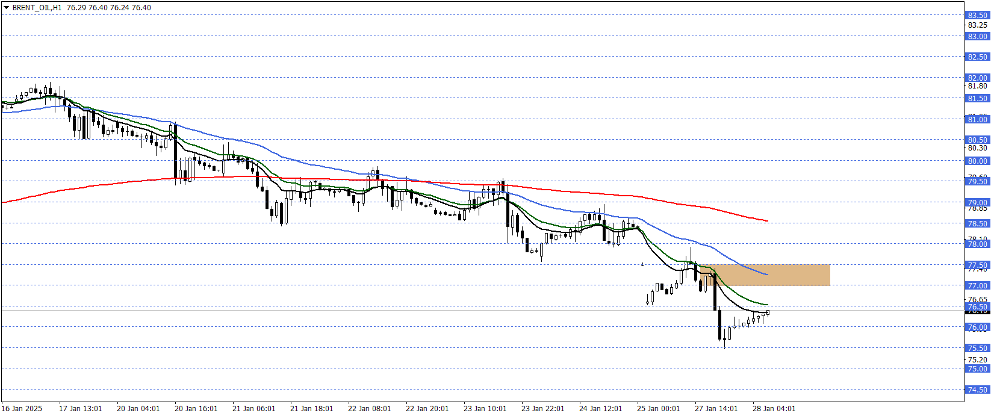Click the 82.50 price level label
994x416 pixels.
977,57
